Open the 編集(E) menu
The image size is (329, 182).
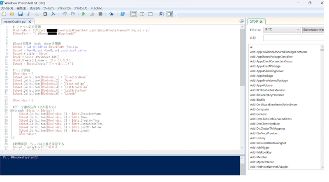tap(21, 8)
